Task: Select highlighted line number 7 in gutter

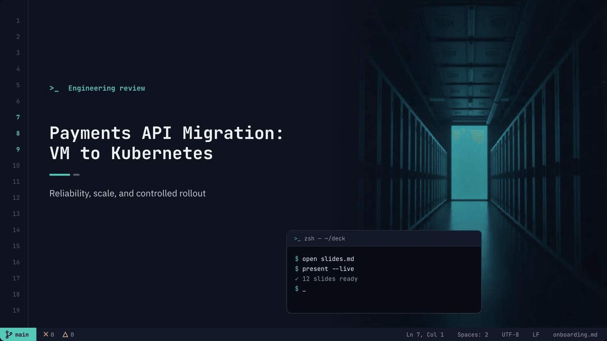Action: point(18,117)
